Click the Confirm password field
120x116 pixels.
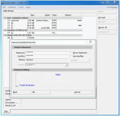[x=47, y=56]
